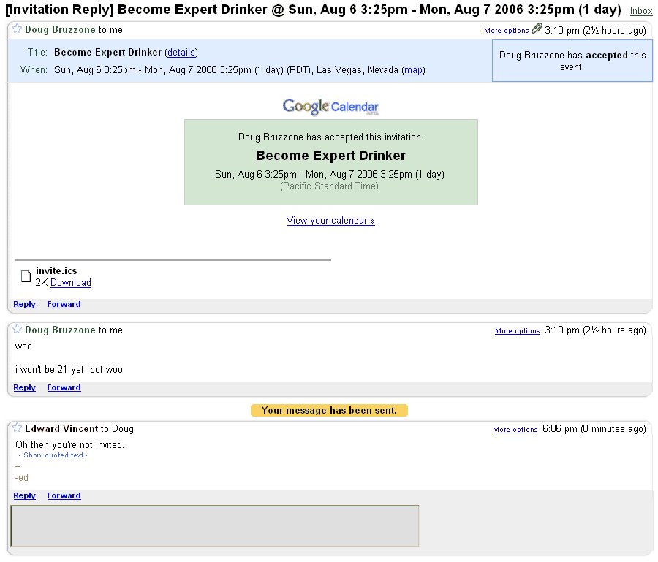Star the second Doug Bruzzone message

coord(18,329)
